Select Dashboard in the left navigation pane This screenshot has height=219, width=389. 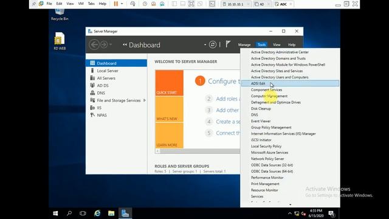pos(116,63)
